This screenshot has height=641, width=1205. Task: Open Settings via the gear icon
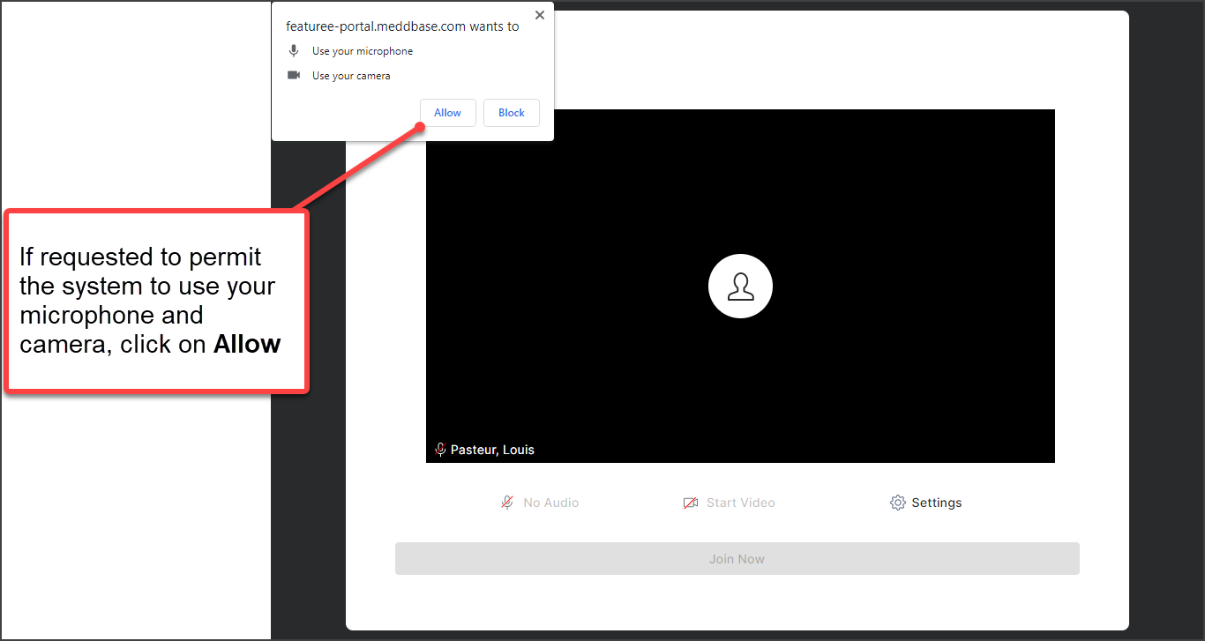pyautogui.click(x=898, y=503)
